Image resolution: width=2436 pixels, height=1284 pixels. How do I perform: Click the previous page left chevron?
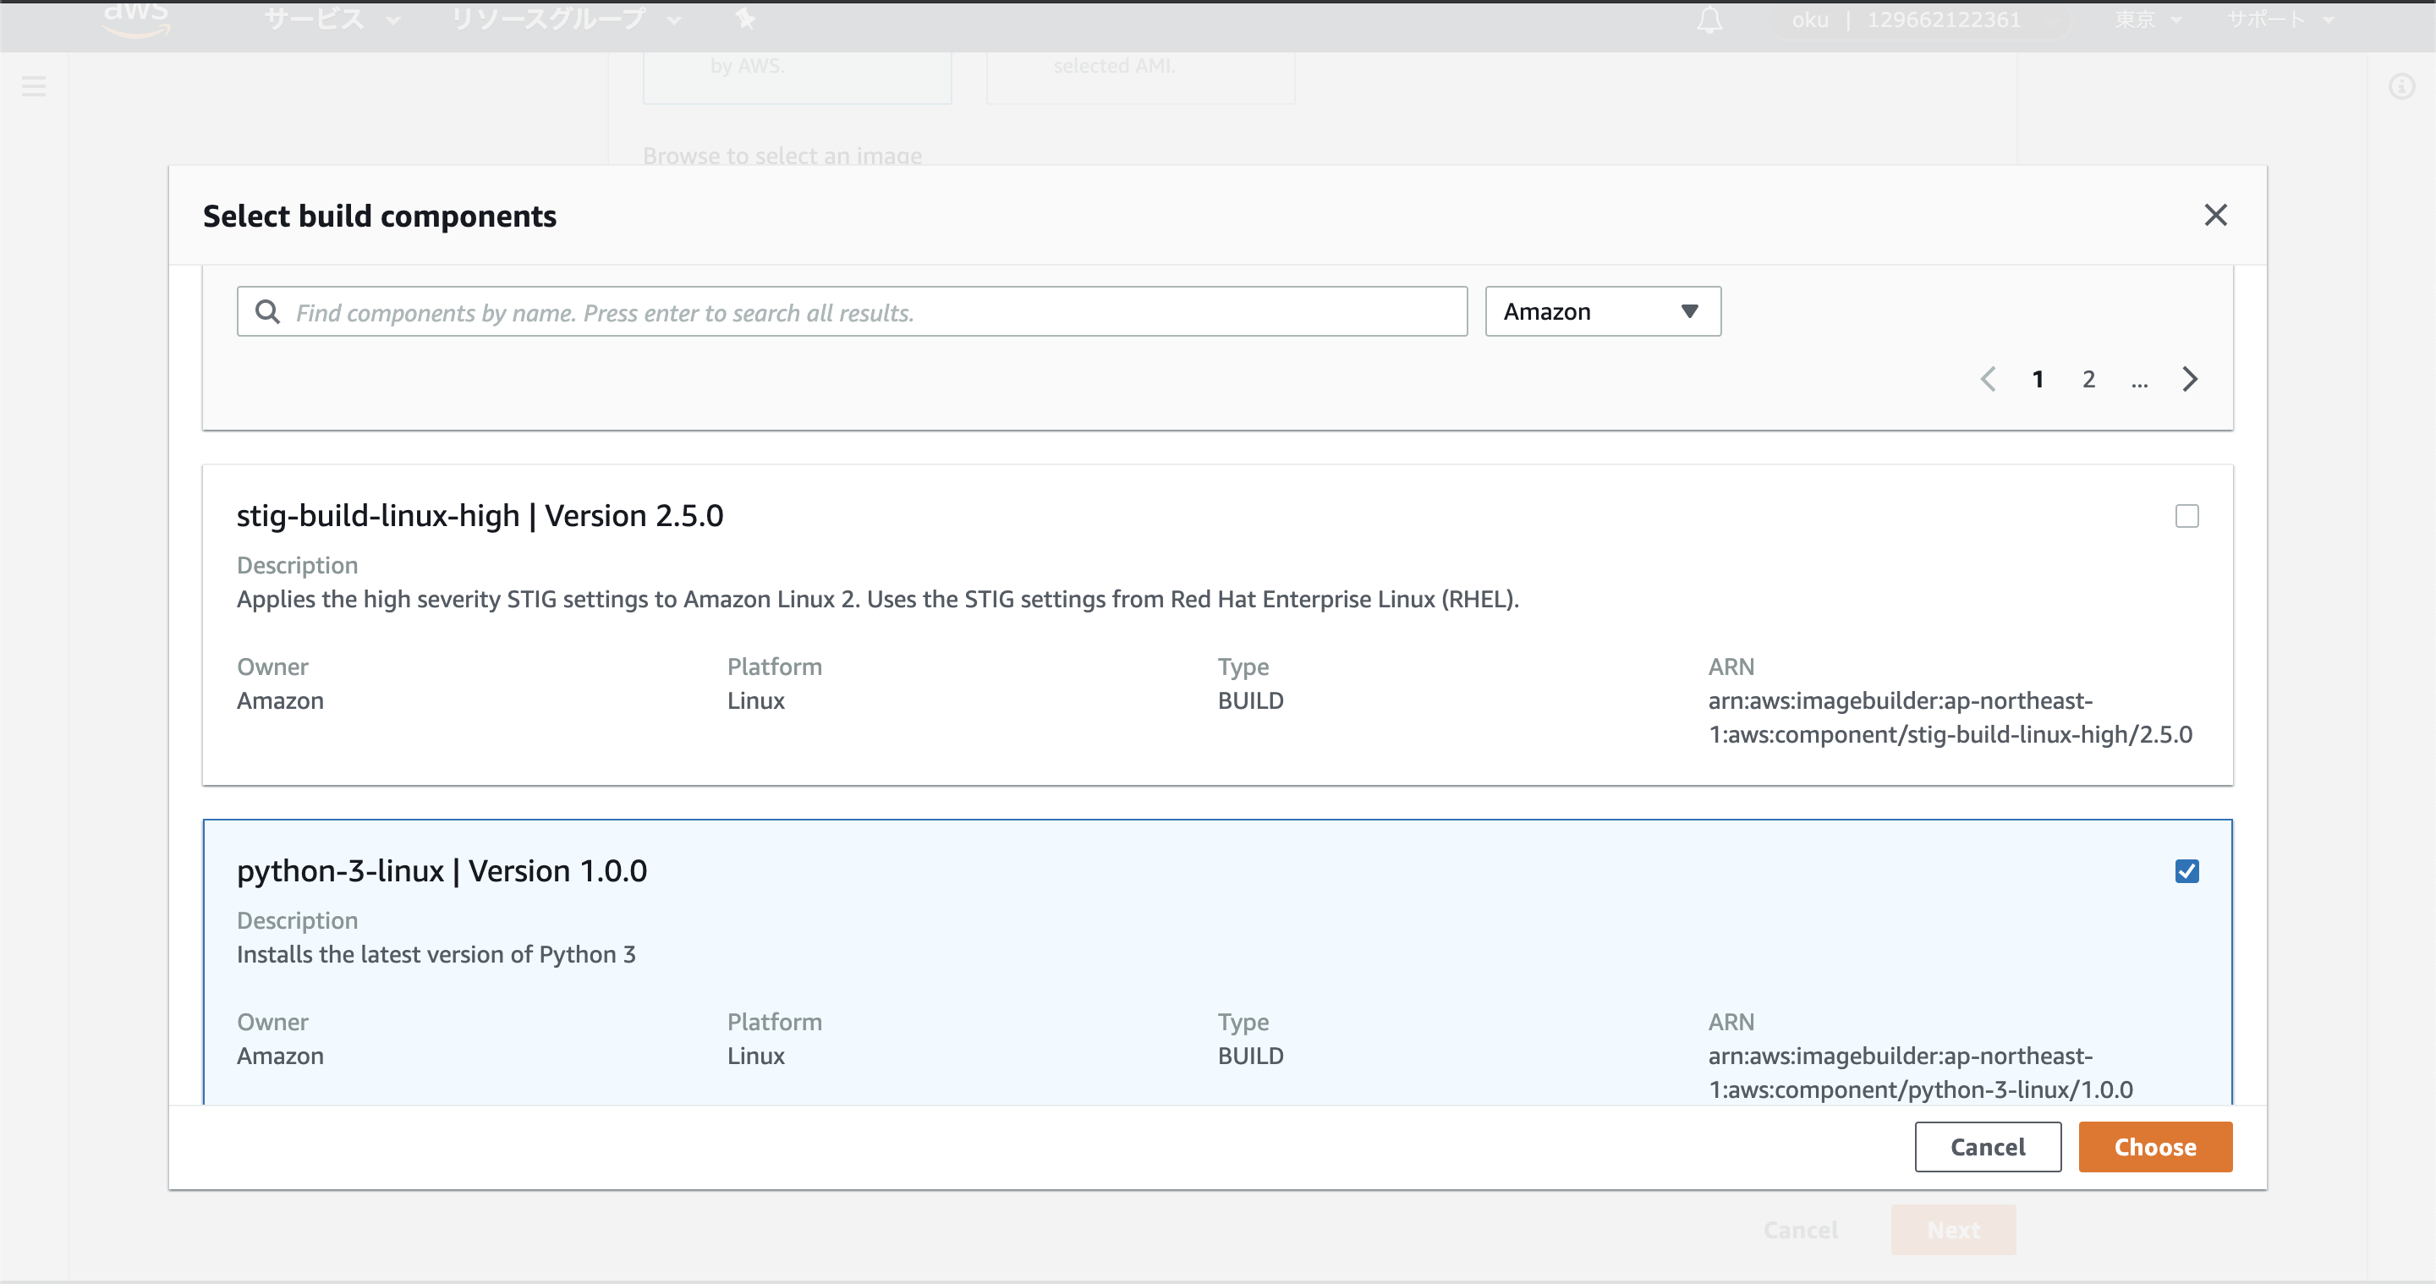coord(1989,379)
